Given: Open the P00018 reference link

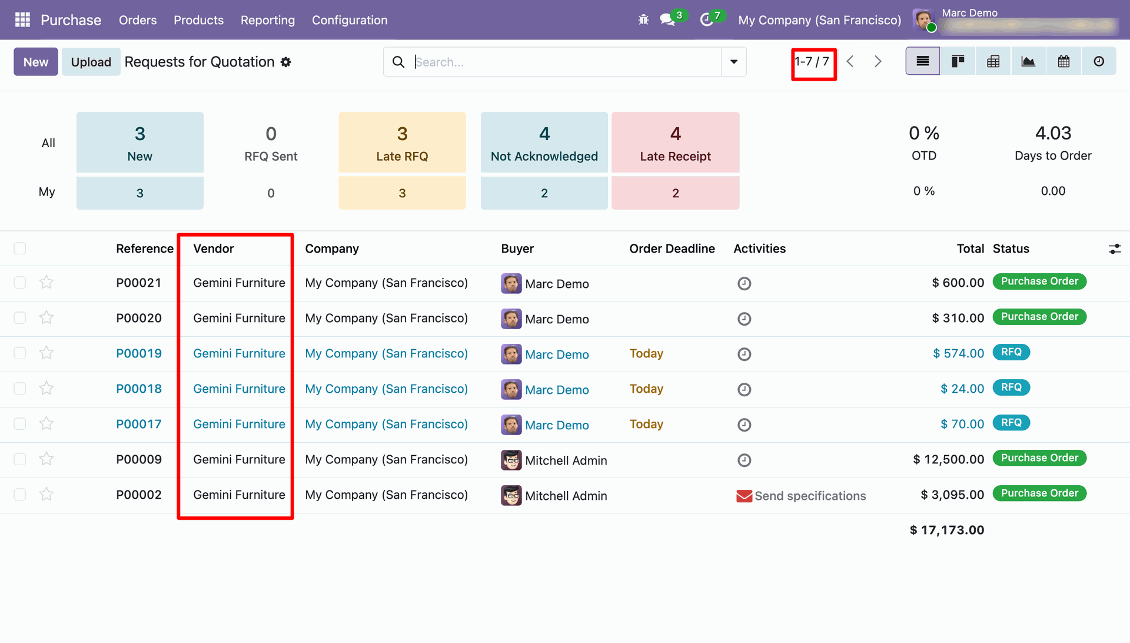Looking at the screenshot, I should (139, 389).
